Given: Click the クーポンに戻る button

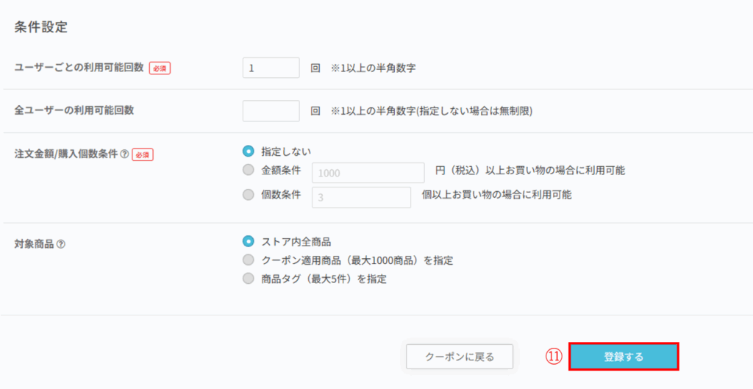Looking at the screenshot, I should pyautogui.click(x=460, y=357).
